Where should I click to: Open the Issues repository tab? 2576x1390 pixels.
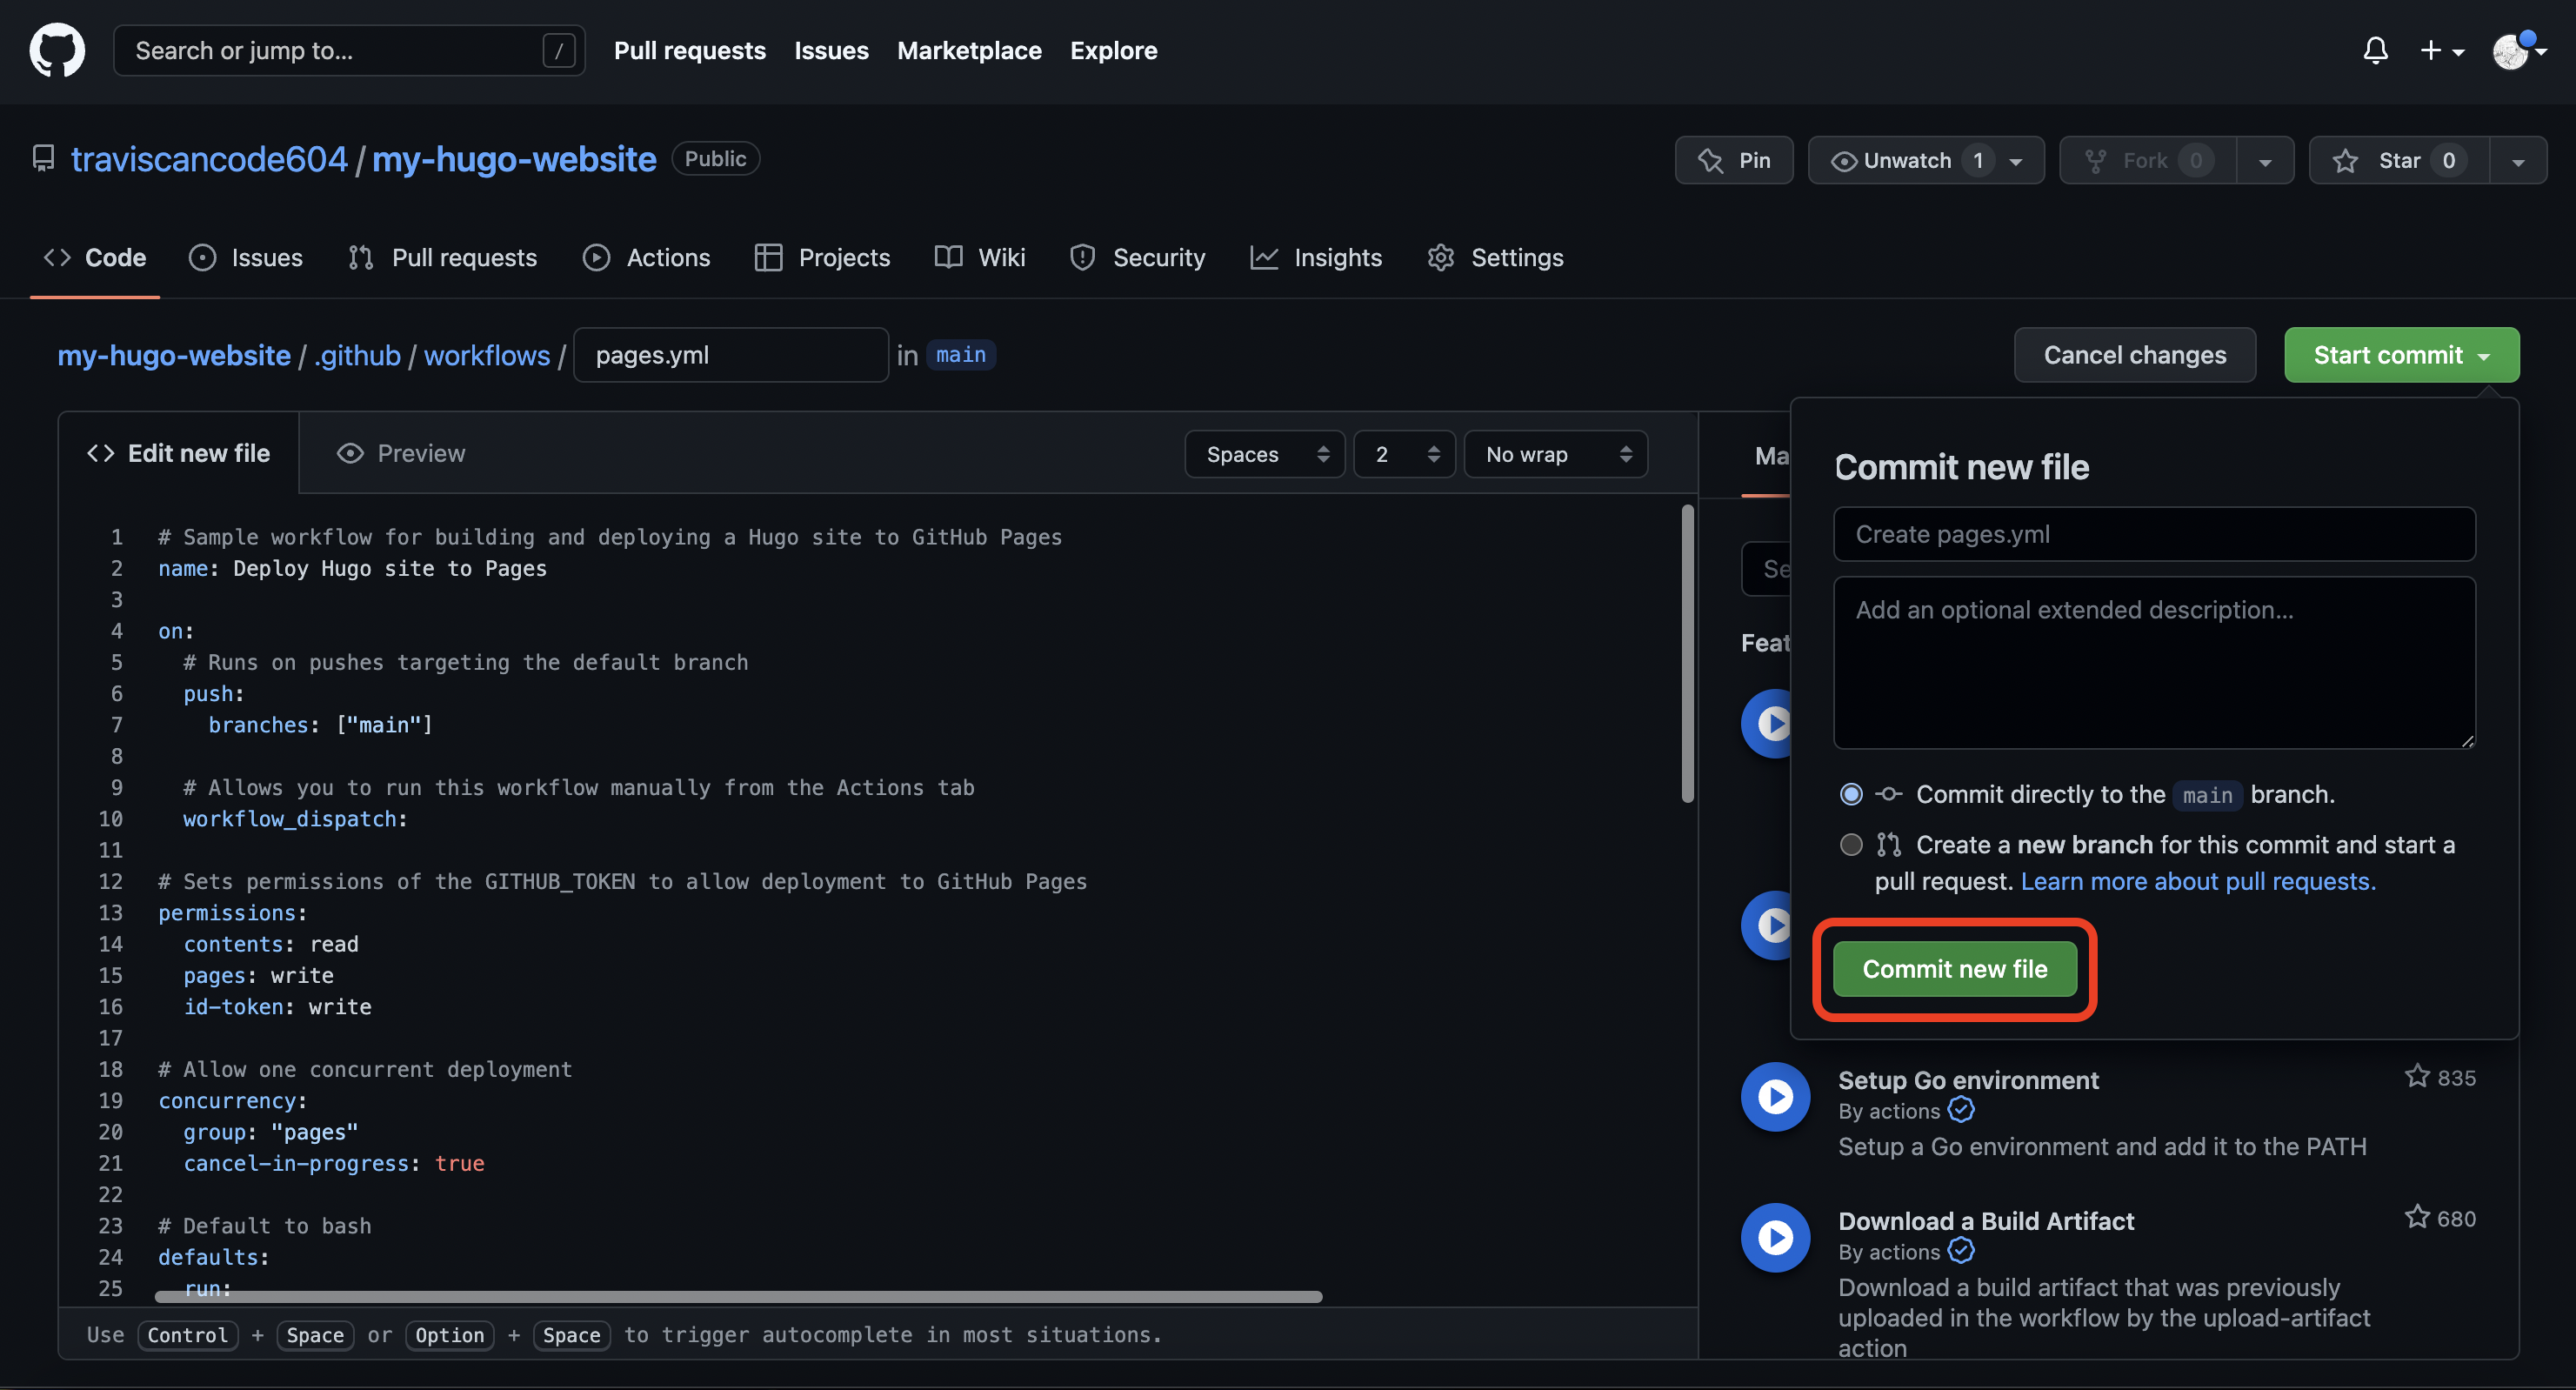246,257
